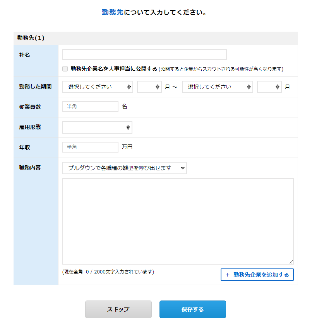The image size is (312, 326).
Task: Click the down arrow on template pulldown
Action: point(183,168)
